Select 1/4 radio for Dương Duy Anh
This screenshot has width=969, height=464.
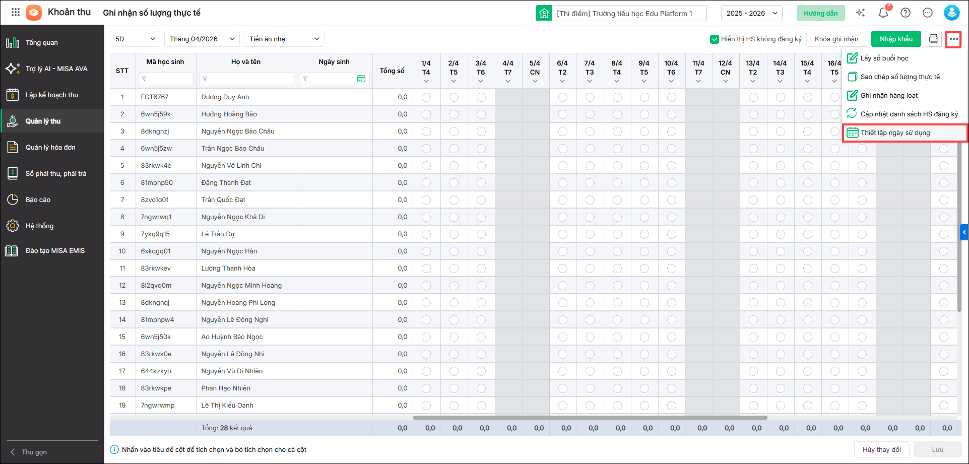click(426, 97)
